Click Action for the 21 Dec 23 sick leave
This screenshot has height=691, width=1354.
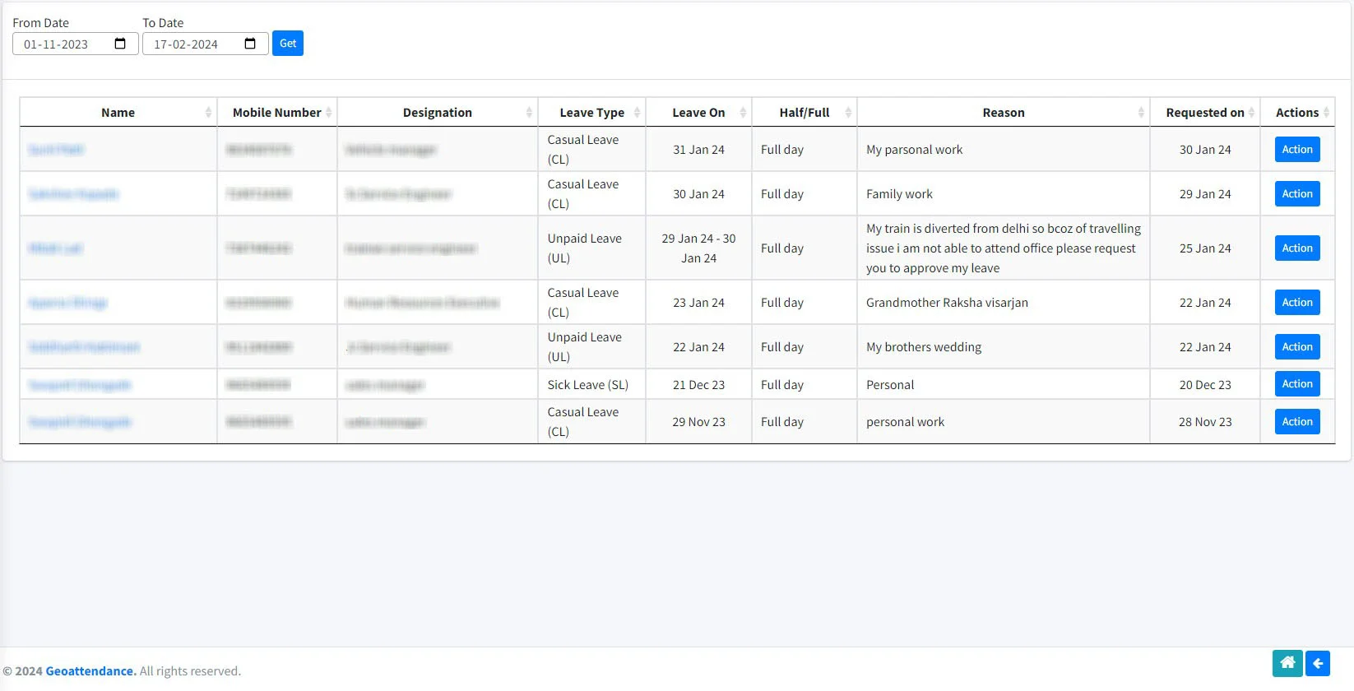[1296, 384]
